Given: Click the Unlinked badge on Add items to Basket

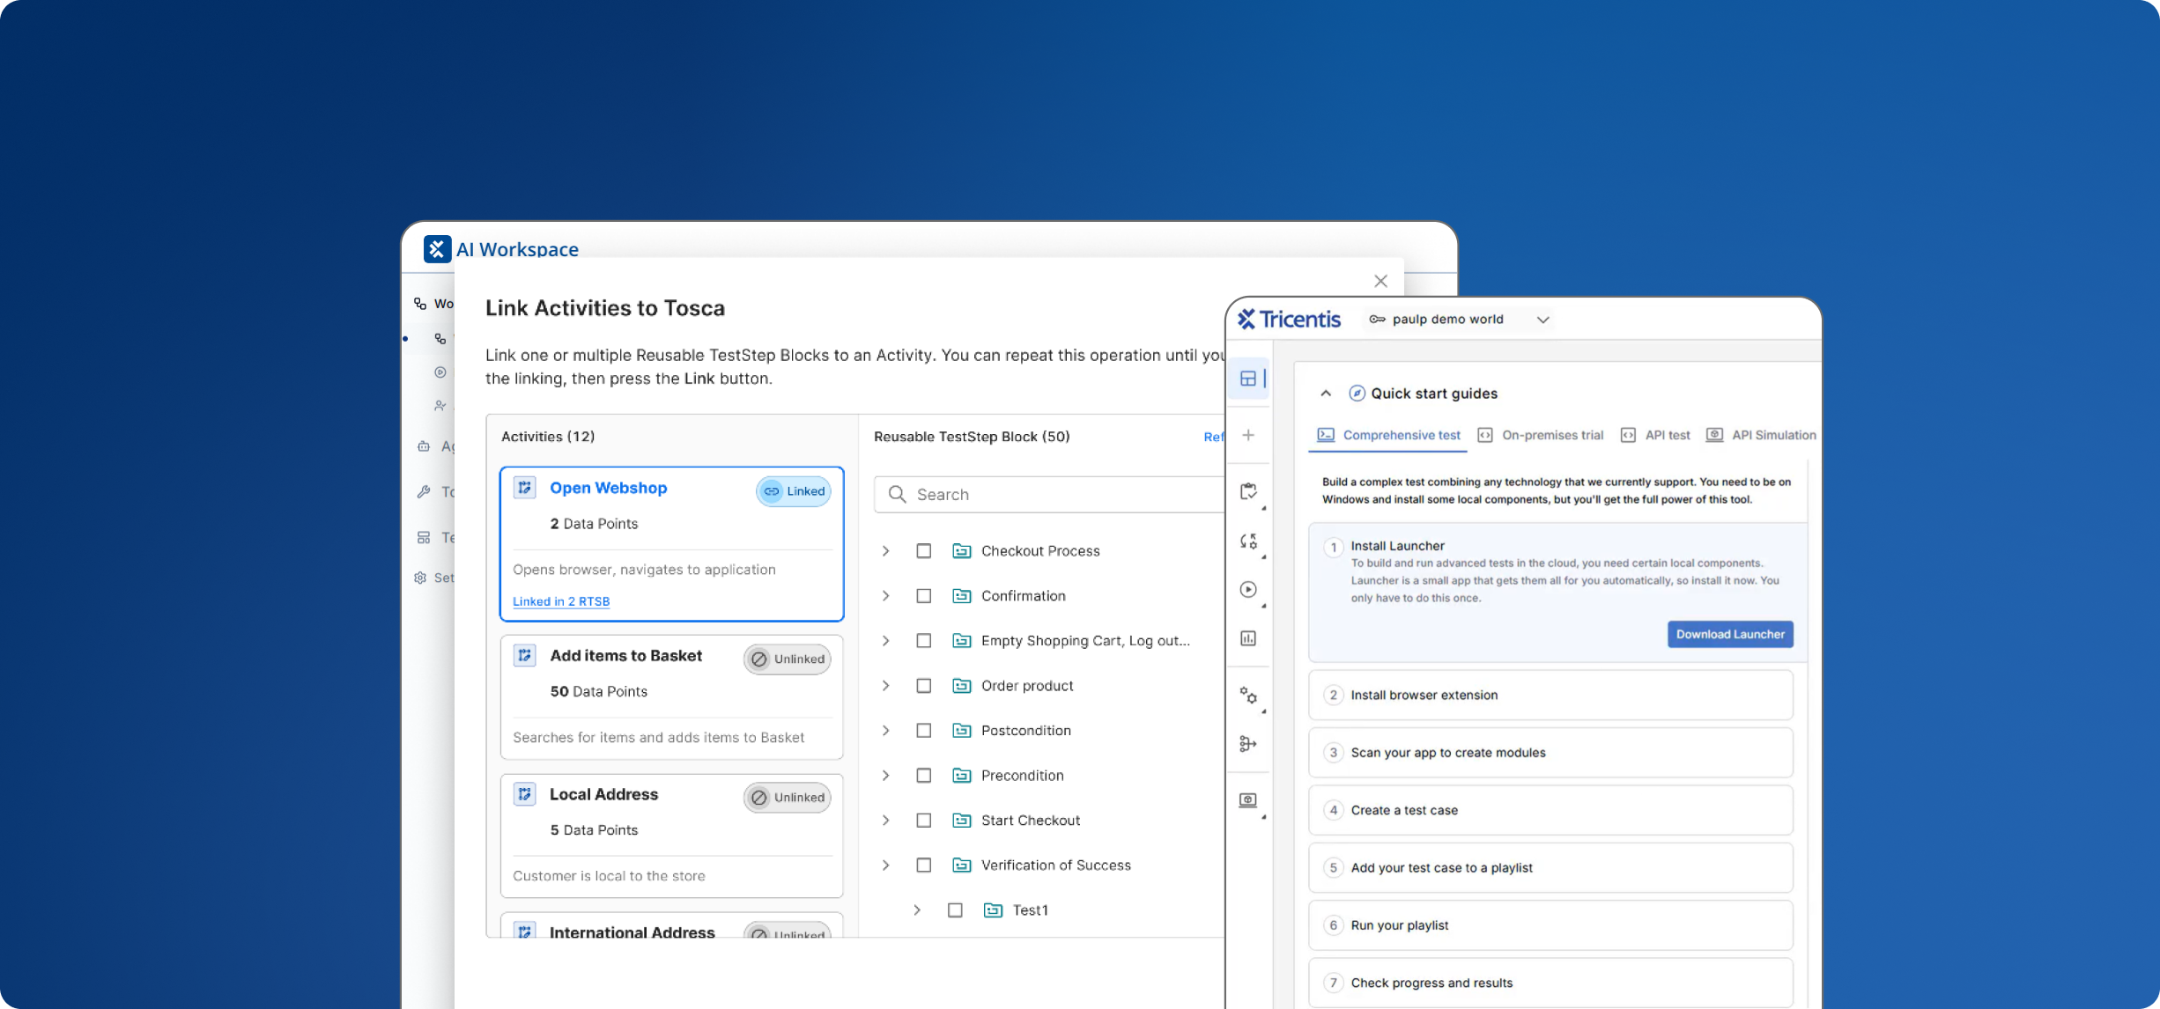Looking at the screenshot, I should (788, 659).
